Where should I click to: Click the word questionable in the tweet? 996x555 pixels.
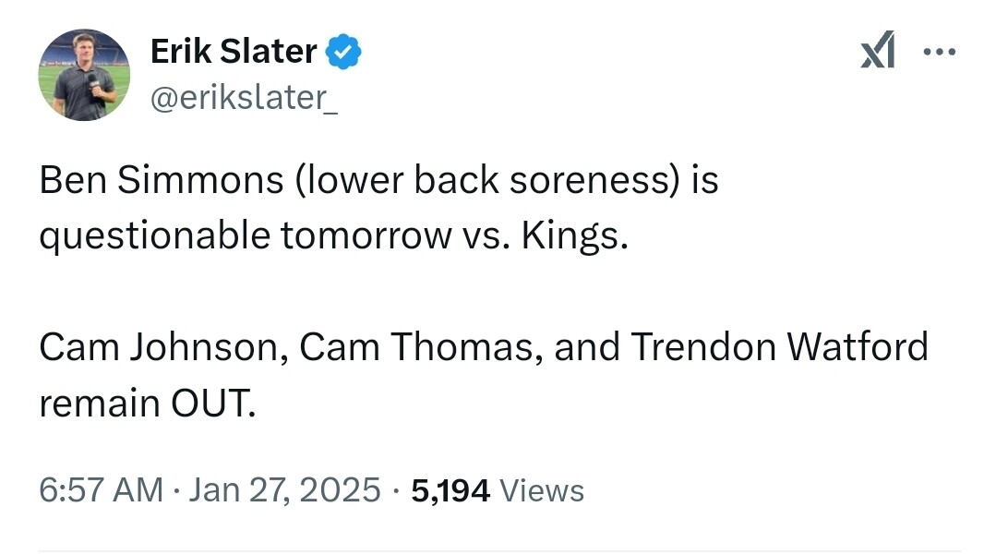(154, 236)
